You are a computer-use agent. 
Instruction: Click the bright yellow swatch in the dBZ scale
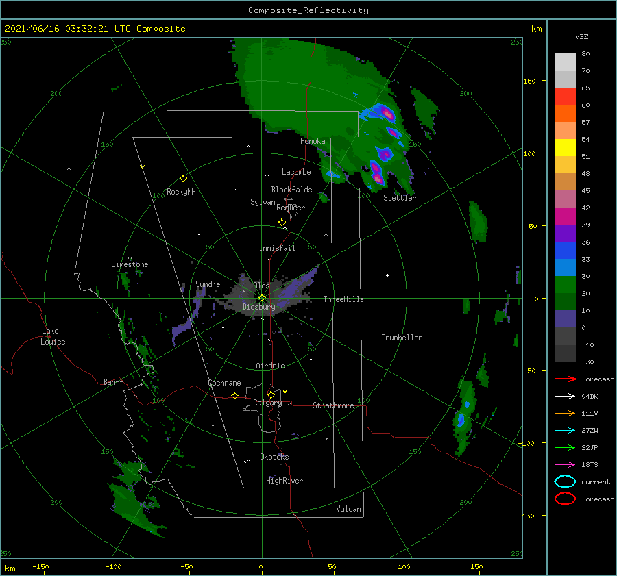(565, 147)
